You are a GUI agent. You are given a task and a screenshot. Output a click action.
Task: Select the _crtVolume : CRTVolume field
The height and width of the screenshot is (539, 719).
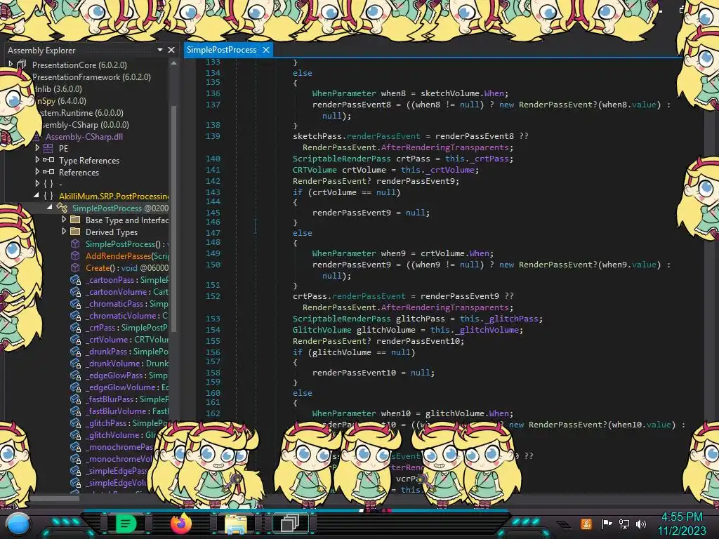[126, 339]
